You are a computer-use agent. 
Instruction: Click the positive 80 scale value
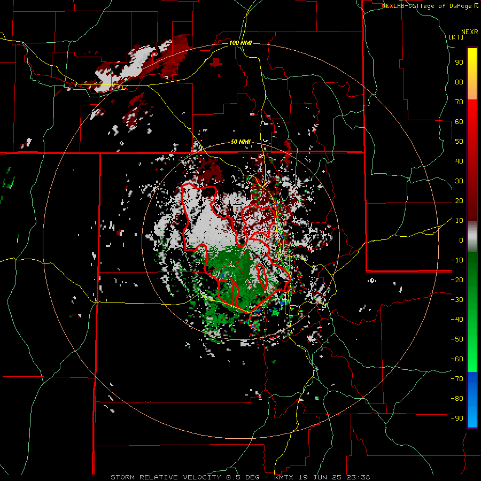pyautogui.click(x=459, y=82)
